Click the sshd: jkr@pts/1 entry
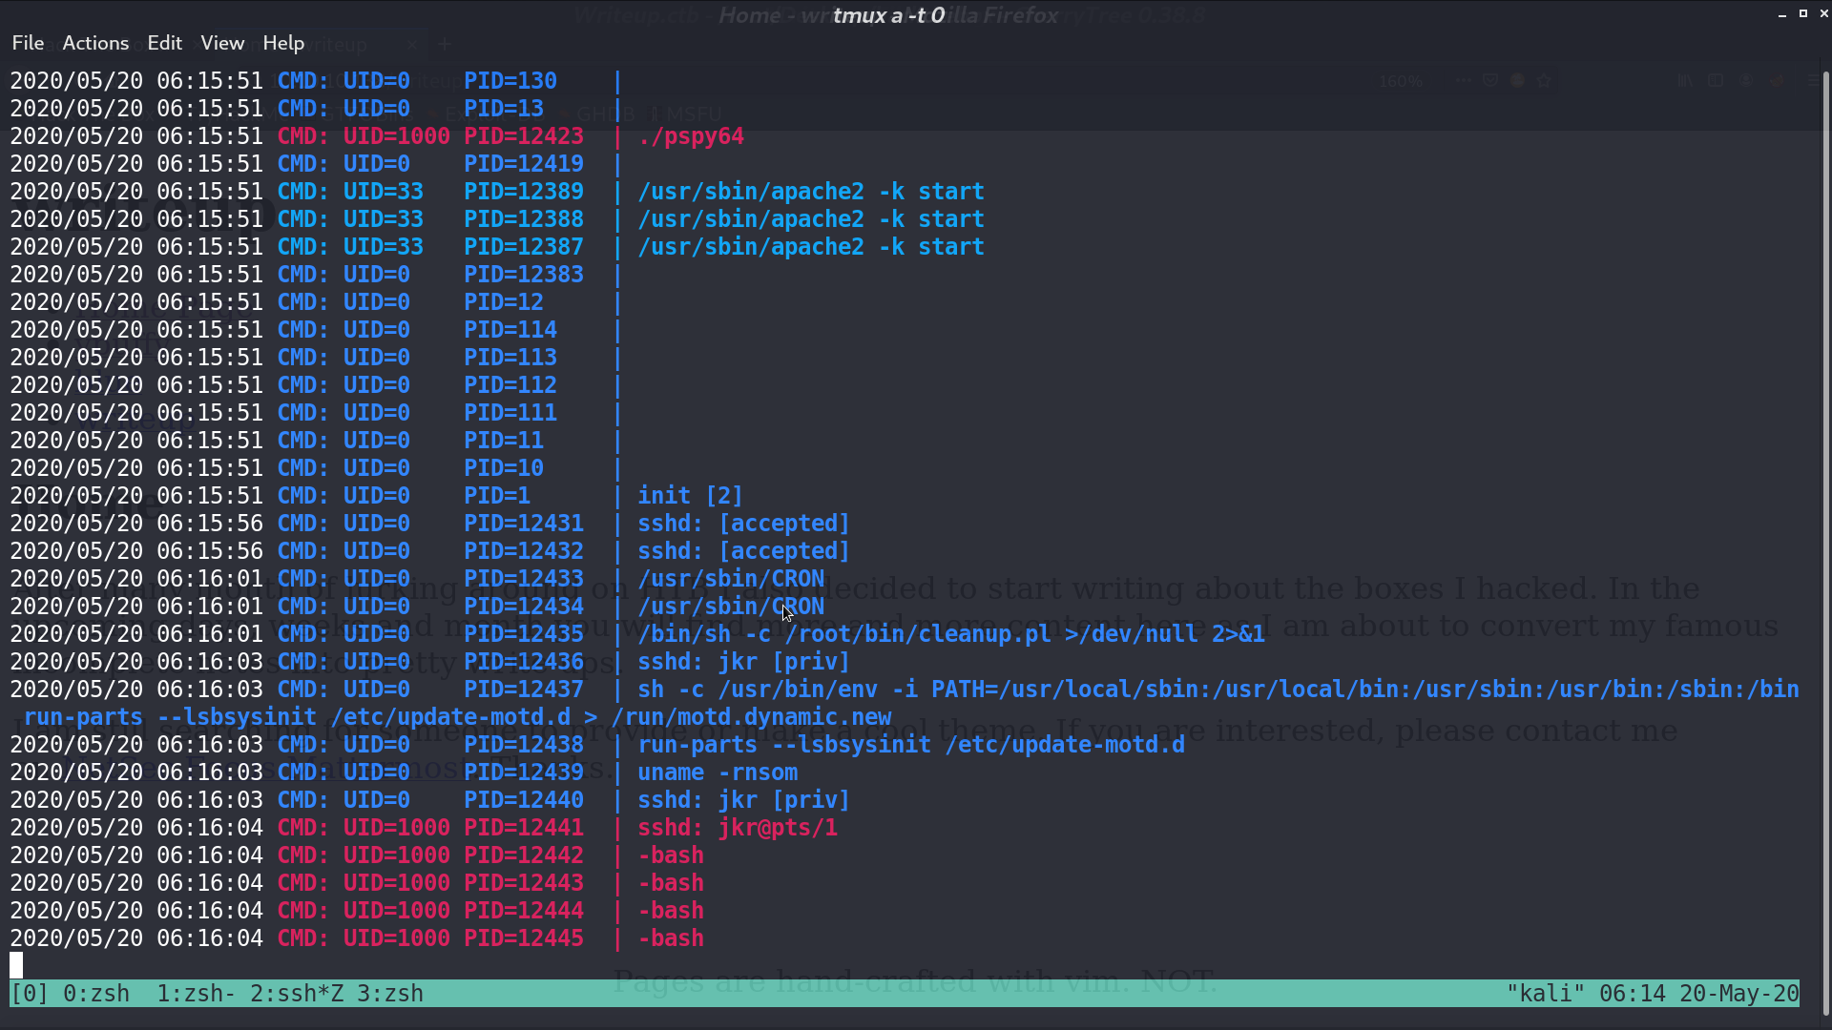 [x=738, y=828]
